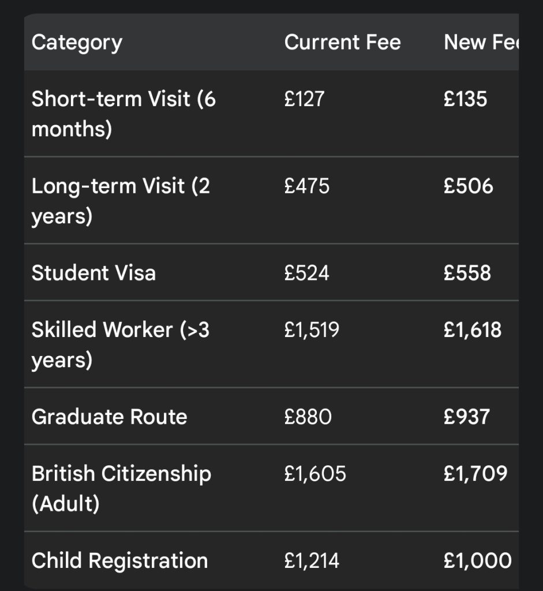Select the Long-term Visit (2 years) cell

pos(121,201)
